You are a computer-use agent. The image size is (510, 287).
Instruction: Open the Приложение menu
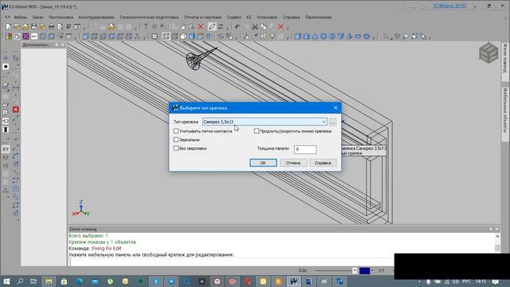319,18
